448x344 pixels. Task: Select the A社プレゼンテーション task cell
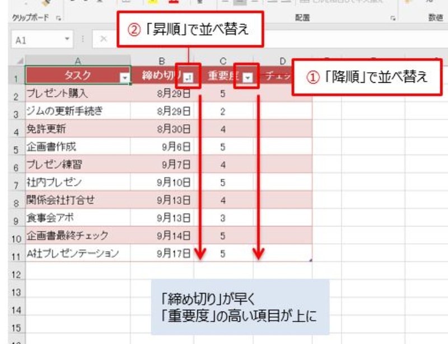click(x=77, y=253)
